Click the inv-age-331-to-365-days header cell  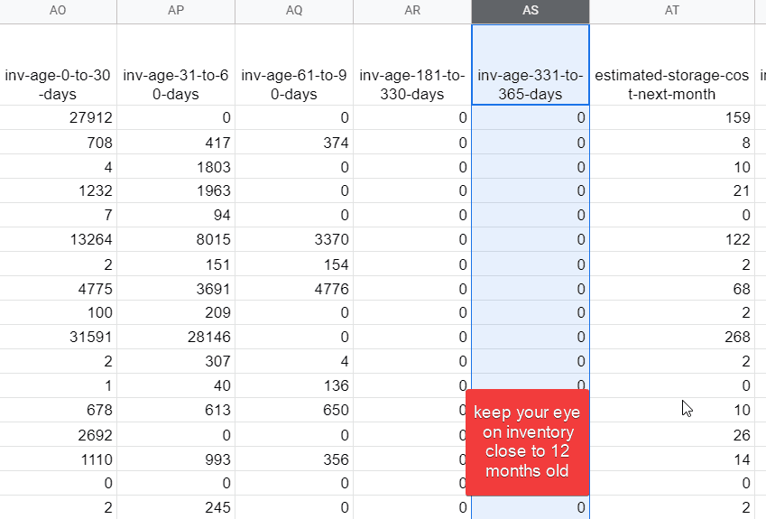(531, 84)
